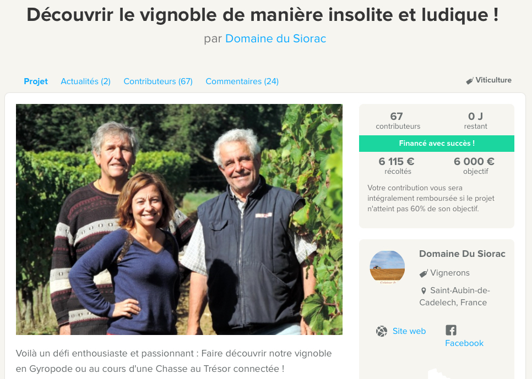
Task: Click the Domaine Du Siorac profile name
Action: pos(462,254)
